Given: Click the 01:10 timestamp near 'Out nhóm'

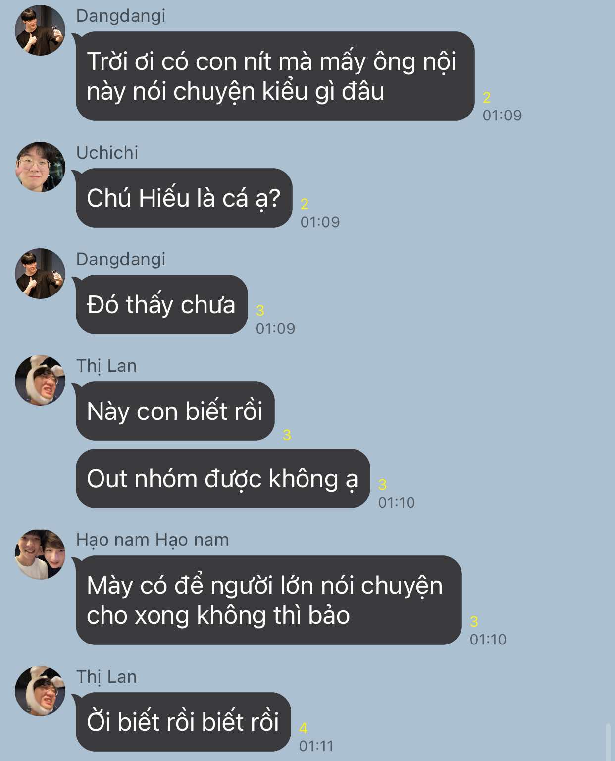Looking at the screenshot, I should (x=397, y=502).
